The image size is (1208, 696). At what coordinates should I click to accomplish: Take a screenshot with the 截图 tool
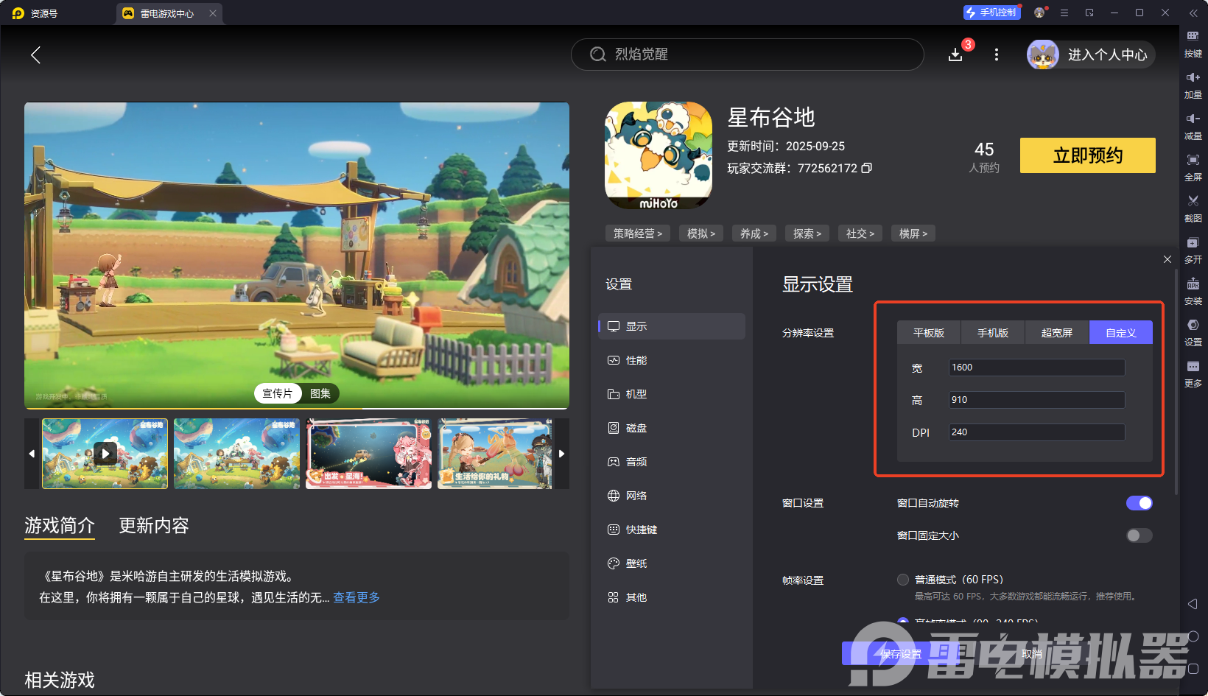pos(1193,208)
